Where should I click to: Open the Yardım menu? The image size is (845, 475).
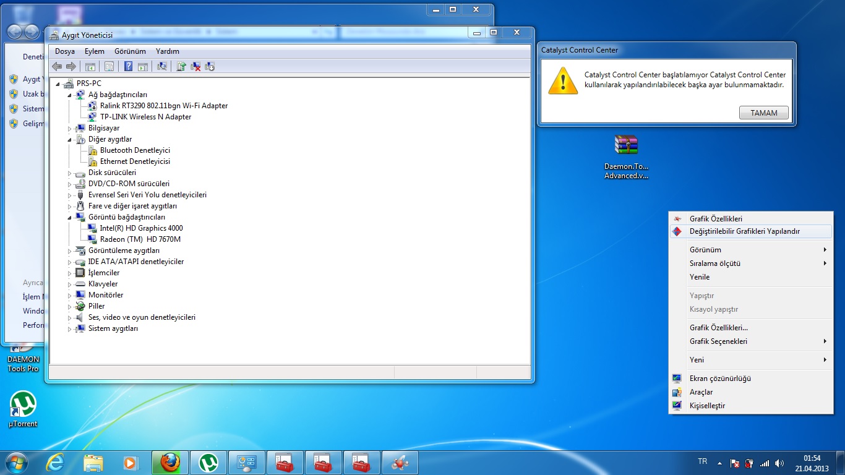point(168,51)
